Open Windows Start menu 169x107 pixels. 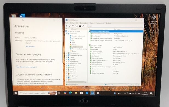pos(16,93)
